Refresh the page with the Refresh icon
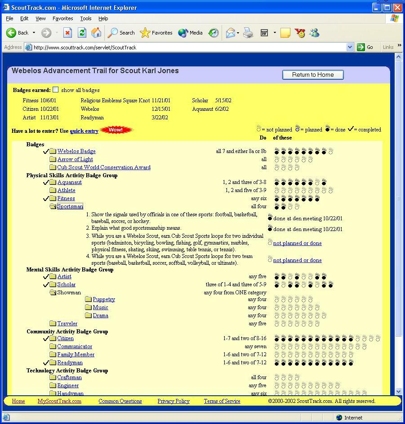 82,33
